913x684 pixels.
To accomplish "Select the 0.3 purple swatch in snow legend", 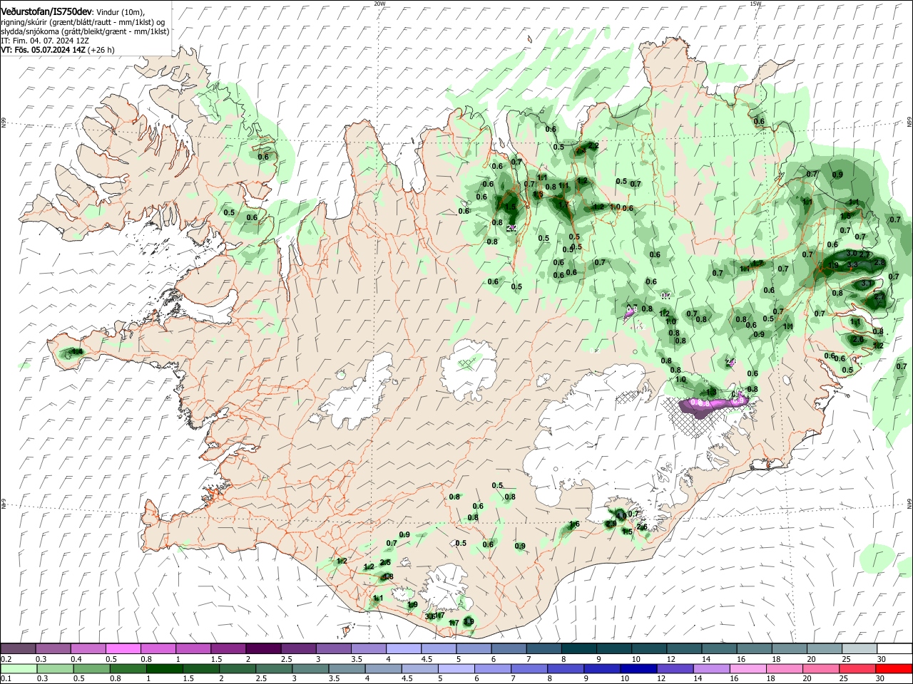I will 53,648.
